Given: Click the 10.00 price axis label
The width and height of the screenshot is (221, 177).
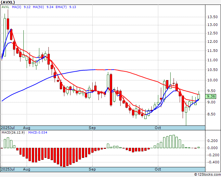Looking at the screenshot, I should pos(213,80).
